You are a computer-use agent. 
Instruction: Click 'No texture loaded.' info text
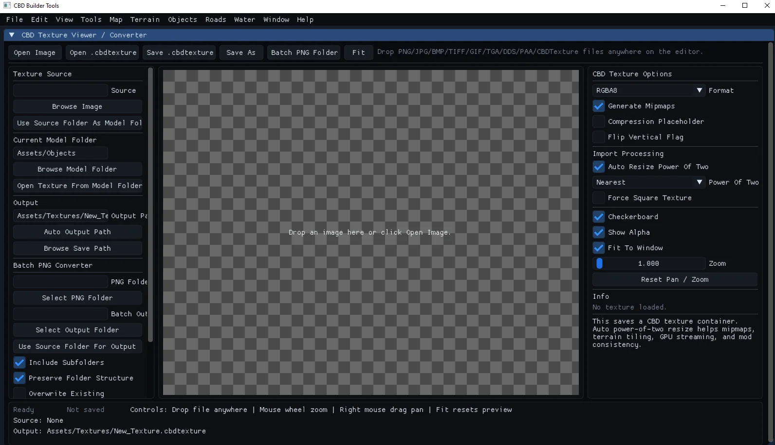pyautogui.click(x=629, y=307)
